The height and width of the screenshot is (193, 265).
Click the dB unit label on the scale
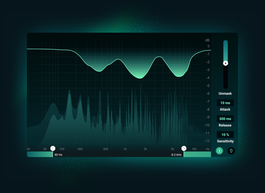coord(207,40)
